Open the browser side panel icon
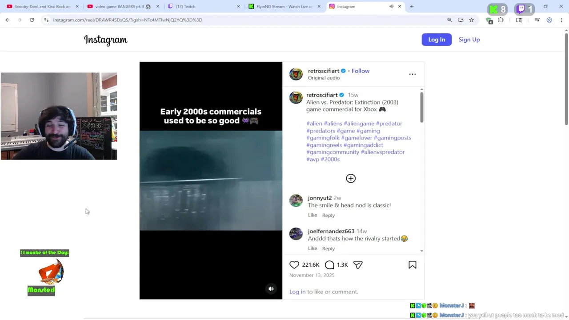Screen dimensions: 569x320 pos(519,20)
